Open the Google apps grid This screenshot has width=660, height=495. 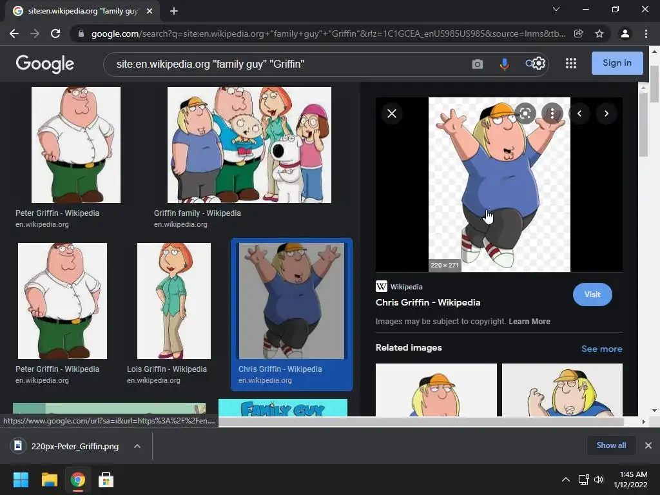tap(571, 64)
